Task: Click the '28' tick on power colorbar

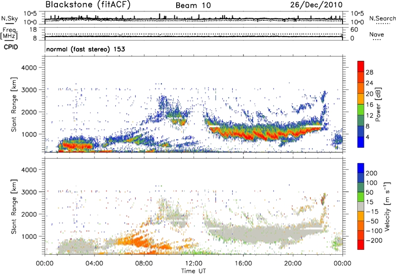Action: [369, 72]
